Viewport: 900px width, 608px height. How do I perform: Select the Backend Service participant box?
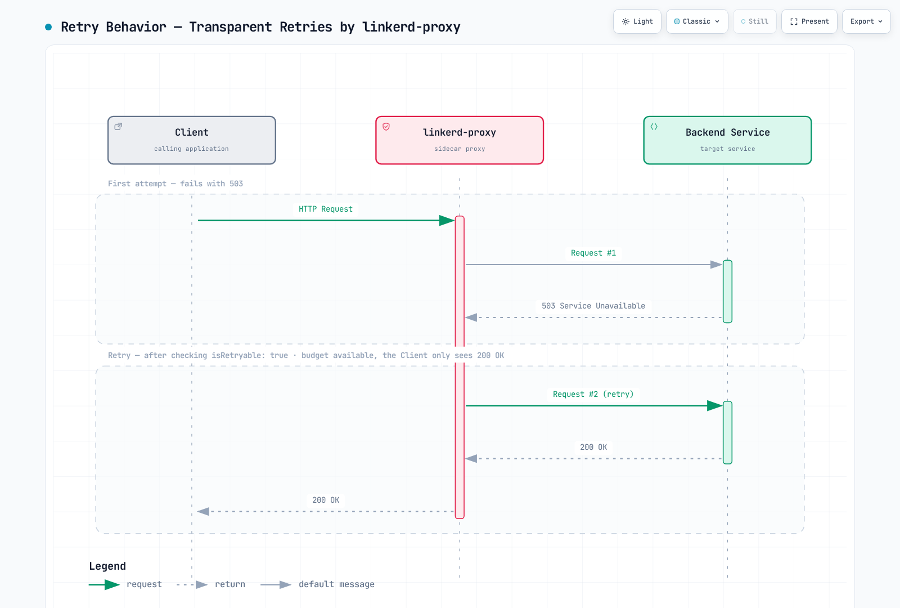(727, 140)
